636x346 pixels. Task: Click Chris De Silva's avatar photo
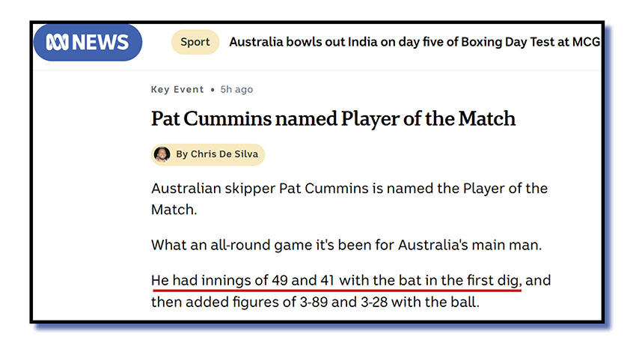click(162, 154)
